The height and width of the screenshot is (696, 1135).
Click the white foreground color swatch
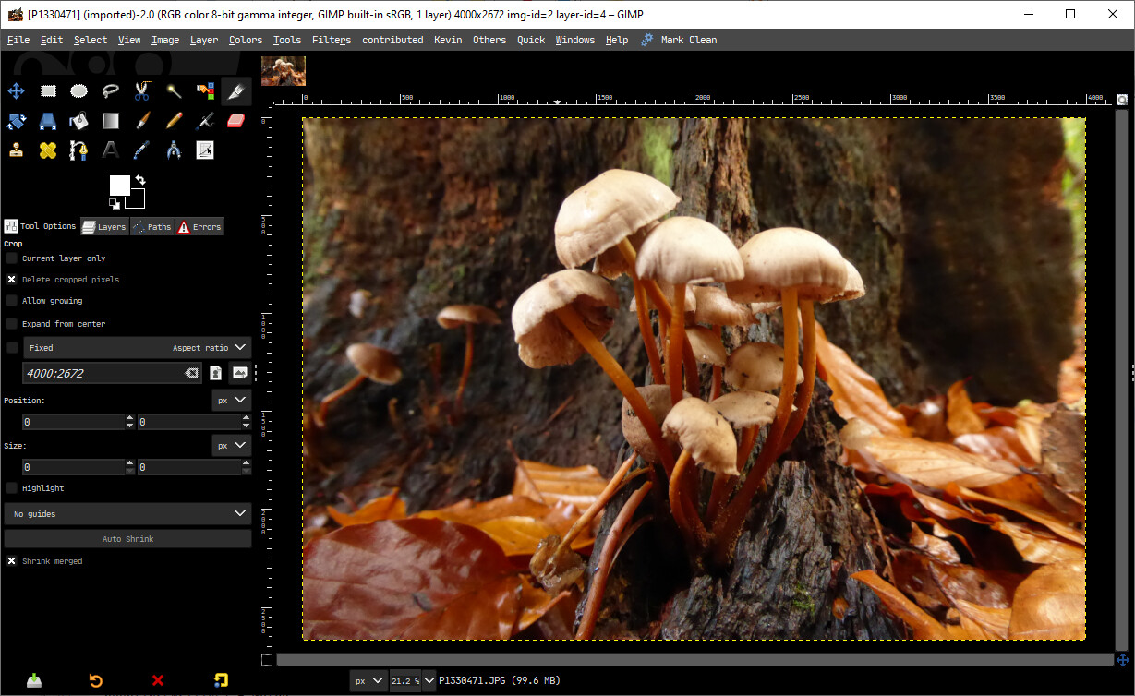tap(120, 186)
